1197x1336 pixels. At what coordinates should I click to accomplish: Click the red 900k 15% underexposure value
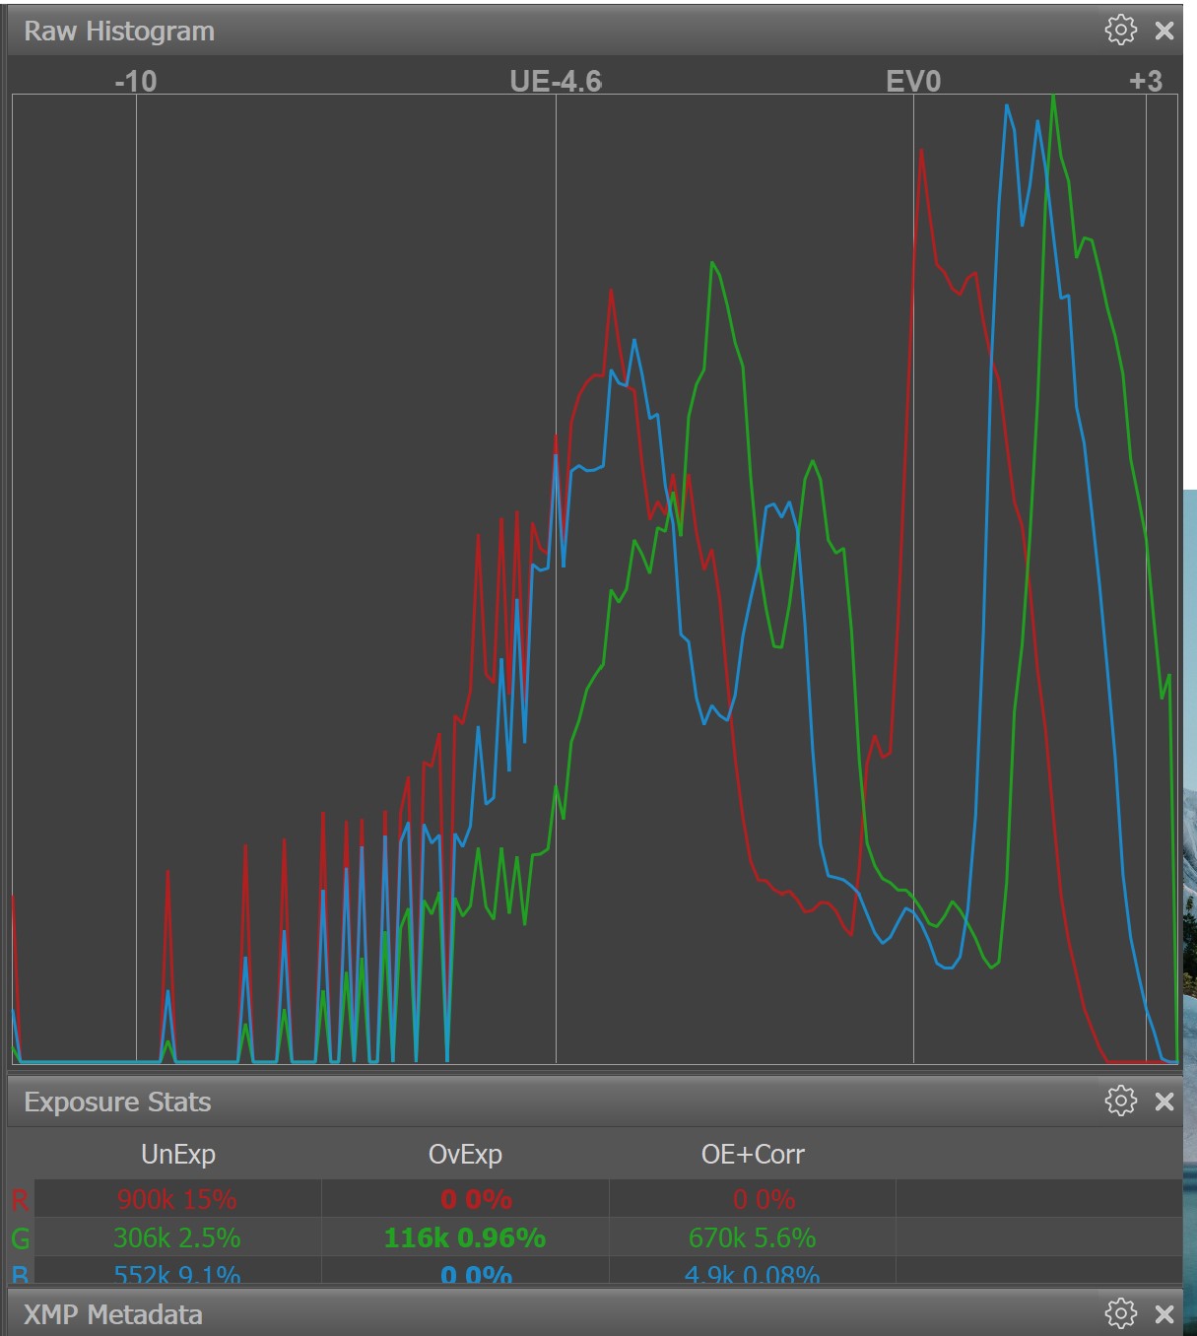(177, 1200)
